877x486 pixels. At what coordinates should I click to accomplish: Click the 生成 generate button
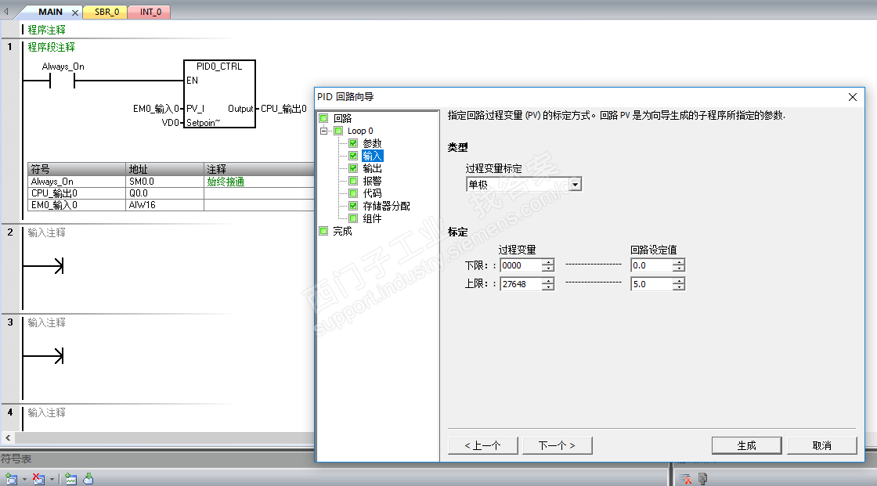[x=747, y=445]
